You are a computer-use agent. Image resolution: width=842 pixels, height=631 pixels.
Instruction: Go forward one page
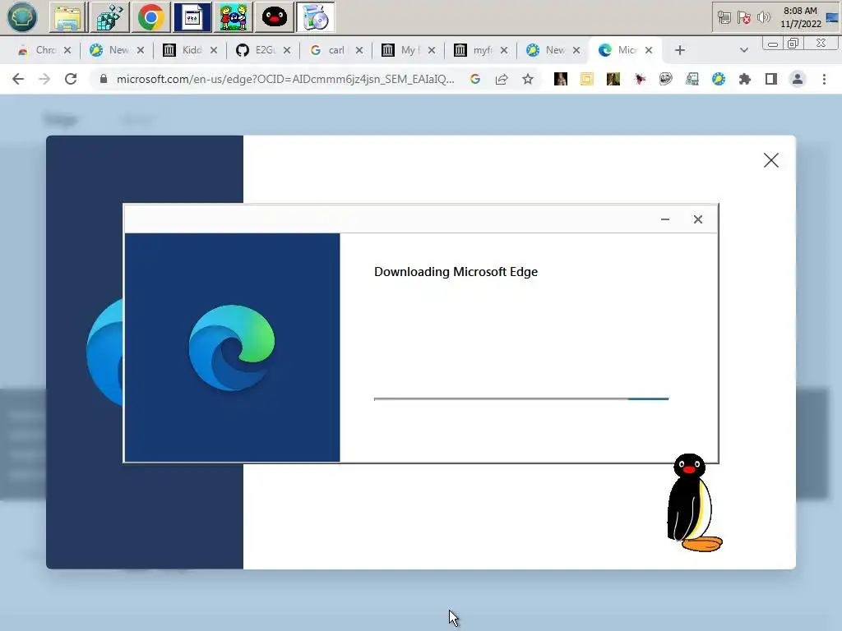tap(44, 80)
